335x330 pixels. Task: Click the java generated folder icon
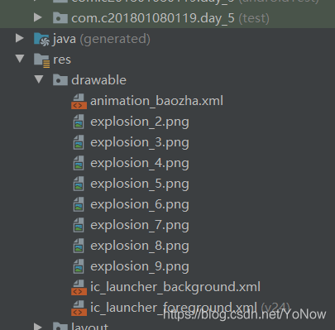pos(41,39)
